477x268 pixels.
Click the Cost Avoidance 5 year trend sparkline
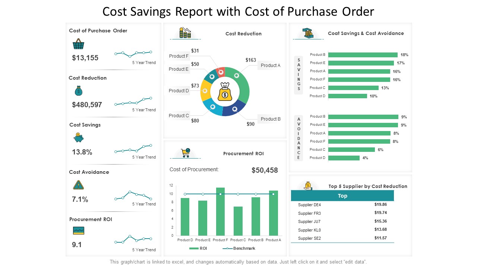pos(133,195)
